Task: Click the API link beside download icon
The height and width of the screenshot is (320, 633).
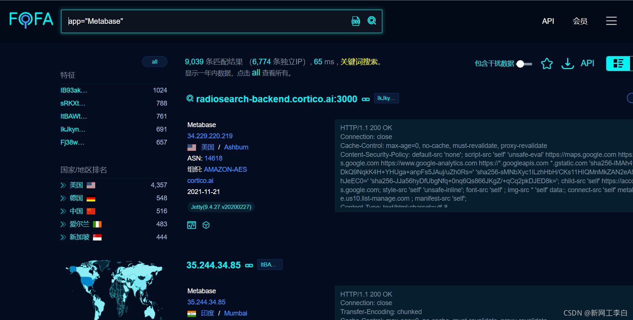Action: coord(588,63)
